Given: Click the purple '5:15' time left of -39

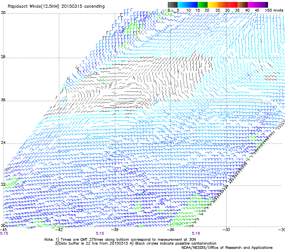Looking at the screenshot, I should click(100, 233).
